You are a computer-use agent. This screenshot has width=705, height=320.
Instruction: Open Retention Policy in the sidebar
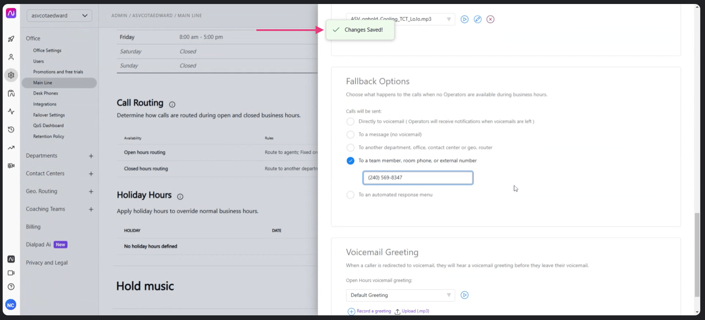[x=49, y=136]
